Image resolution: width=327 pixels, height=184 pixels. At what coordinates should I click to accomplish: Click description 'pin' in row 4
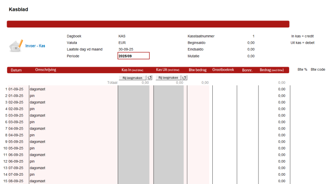pyautogui.click(x=32, y=109)
